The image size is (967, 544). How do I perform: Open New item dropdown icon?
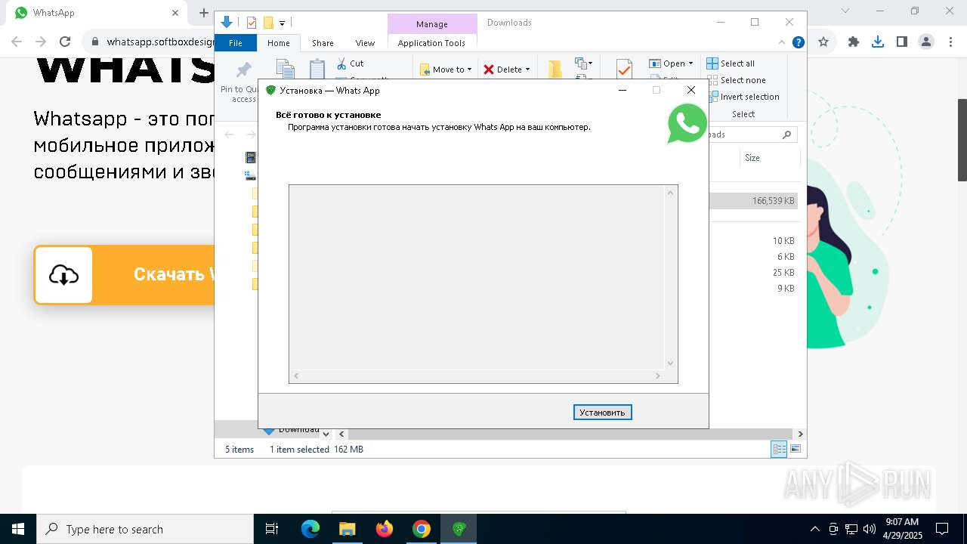[x=583, y=63]
